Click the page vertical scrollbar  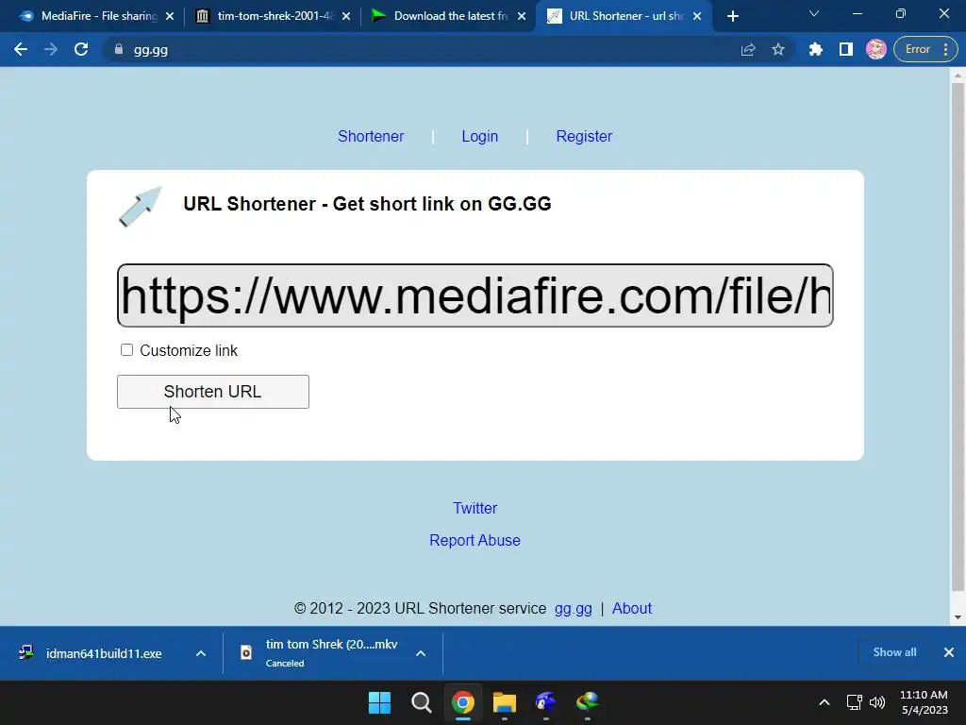pyautogui.click(x=958, y=336)
